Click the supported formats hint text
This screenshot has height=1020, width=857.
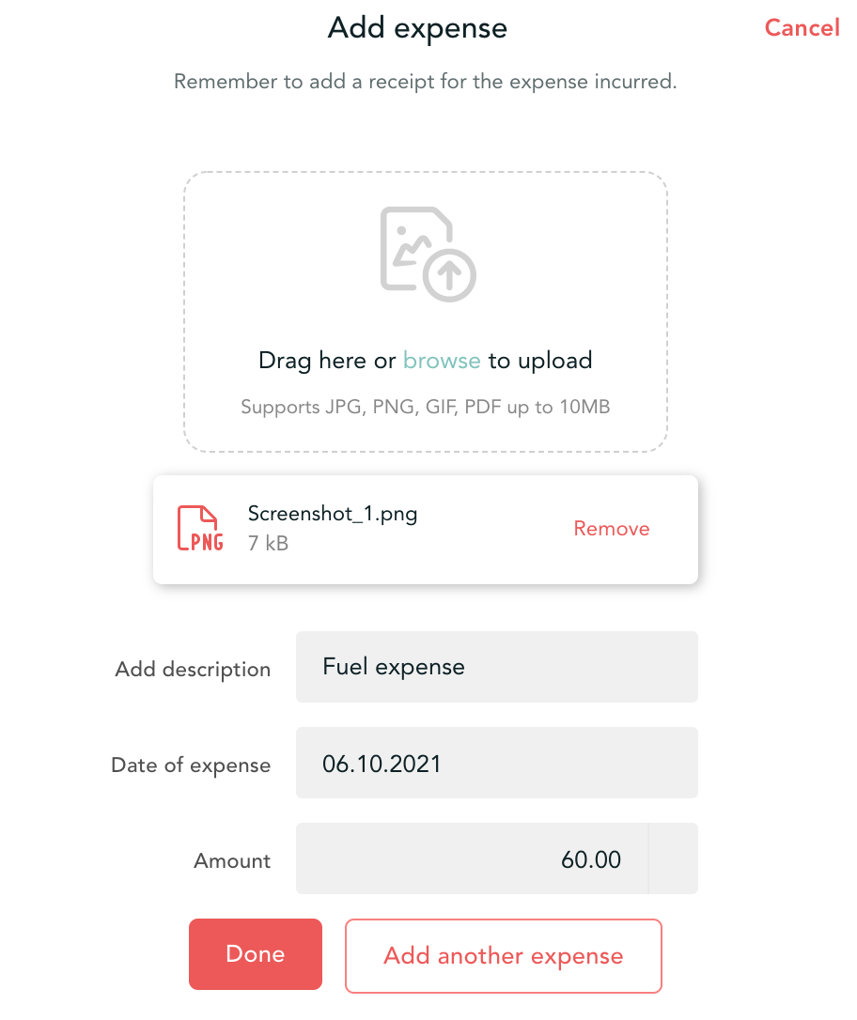pyautogui.click(x=426, y=406)
